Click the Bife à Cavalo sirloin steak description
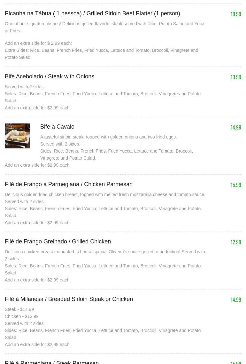Image resolution: width=246 pixels, height=364 pixels. coord(109,137)
